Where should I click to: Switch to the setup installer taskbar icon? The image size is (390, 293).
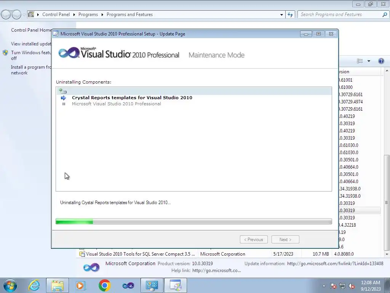[x=175, y=285]
